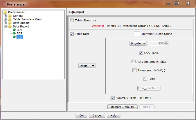Screen dimensions: 196x120
Task: Click the General folder icon
Action: tap(10, 16)
